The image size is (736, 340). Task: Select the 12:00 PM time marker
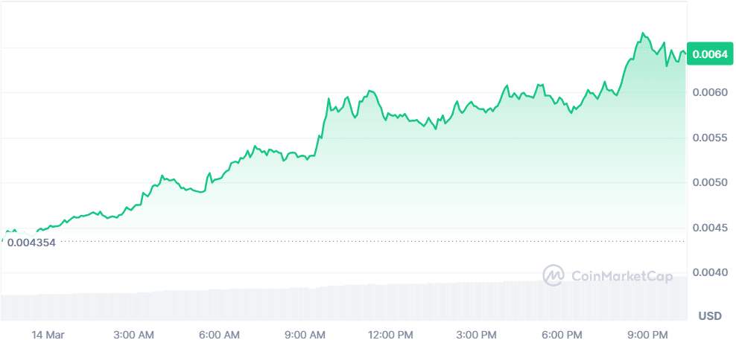(x=390, y=335)
